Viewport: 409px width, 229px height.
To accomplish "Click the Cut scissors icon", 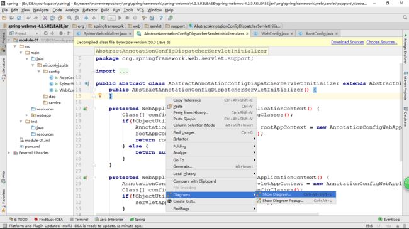I will point(45,18).
